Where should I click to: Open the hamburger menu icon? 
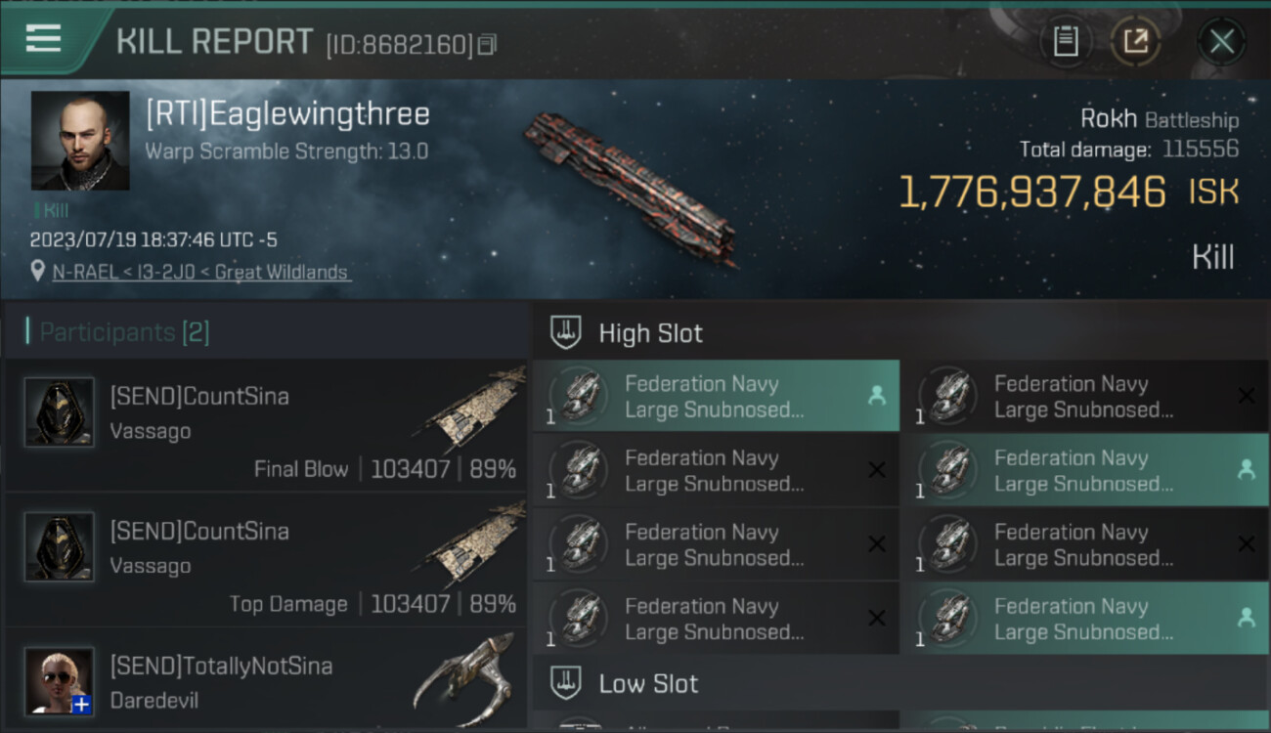point(43,38)
